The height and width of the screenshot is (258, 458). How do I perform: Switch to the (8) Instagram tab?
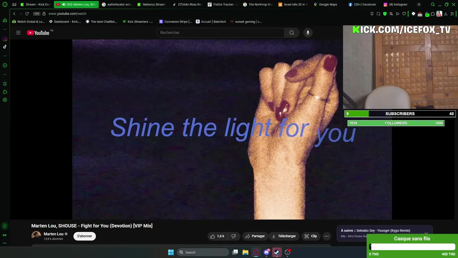pyautogui.click(x=398, y=5)
